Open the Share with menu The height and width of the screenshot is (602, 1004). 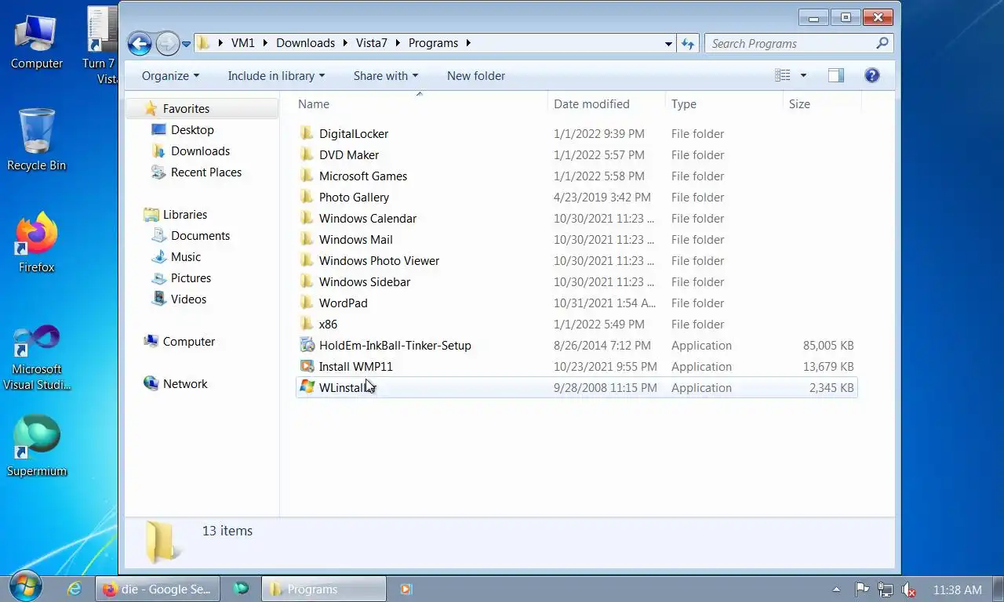[385, 76]
